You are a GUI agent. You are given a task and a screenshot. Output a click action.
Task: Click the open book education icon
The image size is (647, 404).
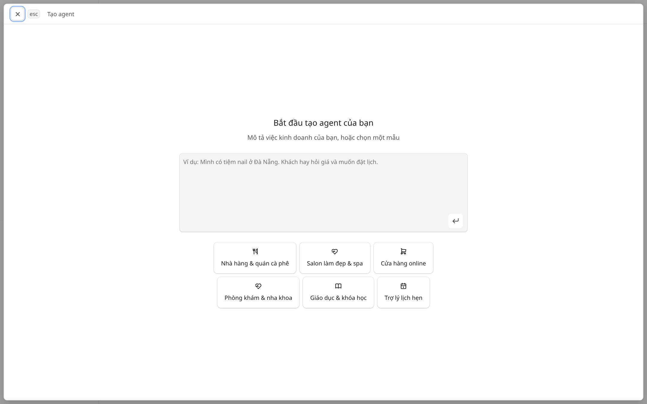(x=338, y=286)
